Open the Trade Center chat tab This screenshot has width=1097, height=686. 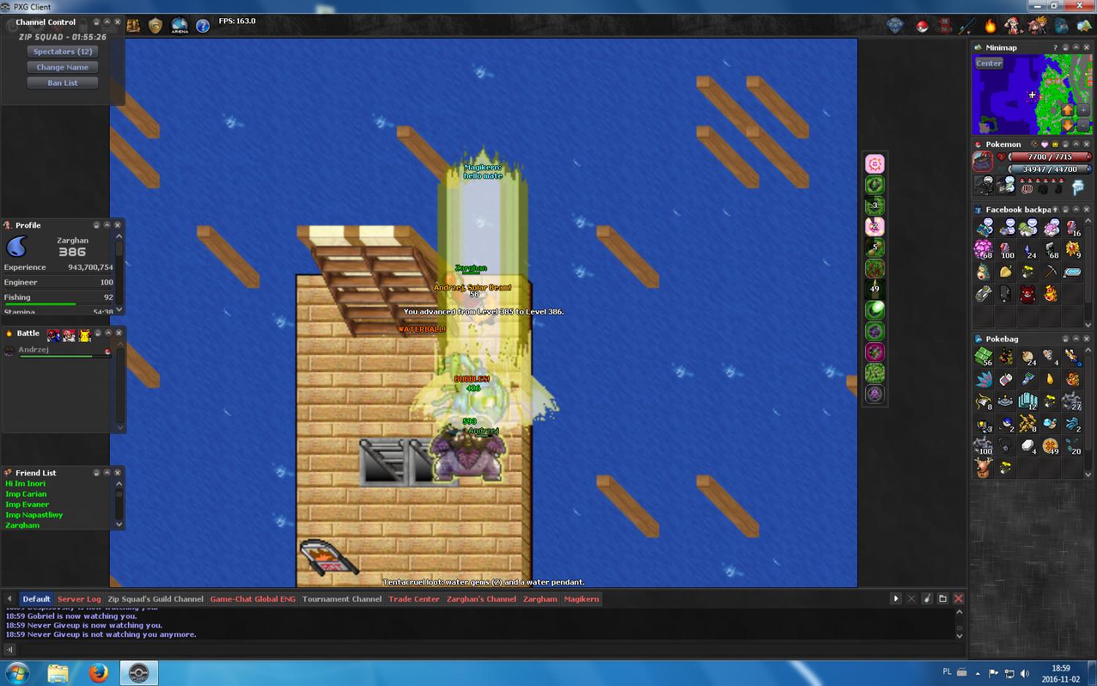pyautogui.click(x=414, y=599)
